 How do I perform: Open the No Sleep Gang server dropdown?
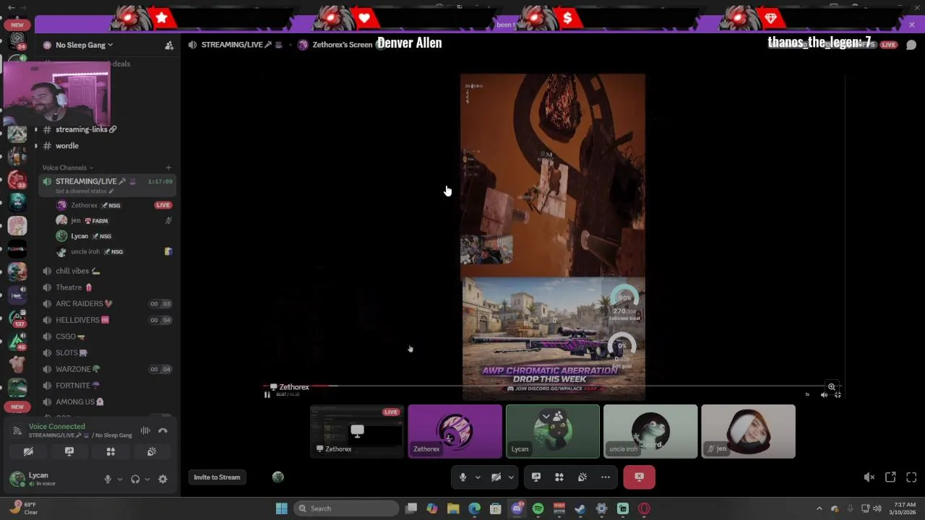pos(84,45)
